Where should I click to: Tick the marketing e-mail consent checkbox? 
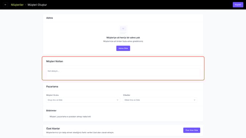[x=47, y=116]
